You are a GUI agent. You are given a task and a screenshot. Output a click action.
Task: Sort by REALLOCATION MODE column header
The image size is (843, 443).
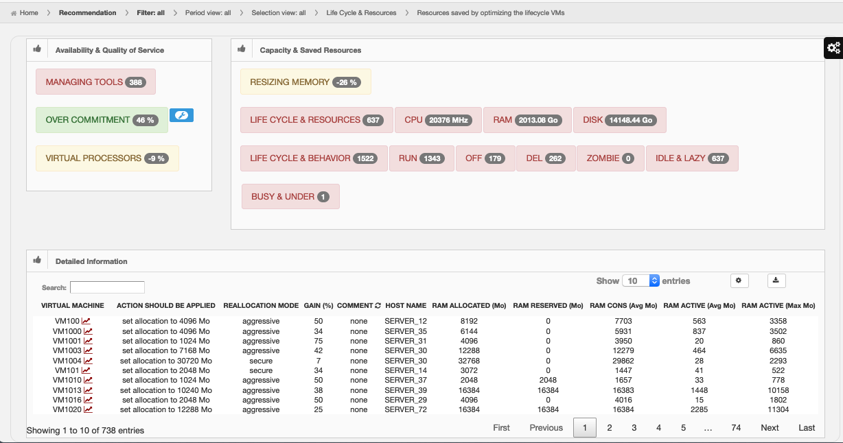[261, 306]
